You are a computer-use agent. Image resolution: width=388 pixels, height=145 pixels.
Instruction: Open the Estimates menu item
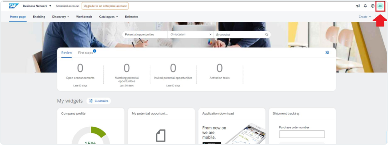[132, 17]
